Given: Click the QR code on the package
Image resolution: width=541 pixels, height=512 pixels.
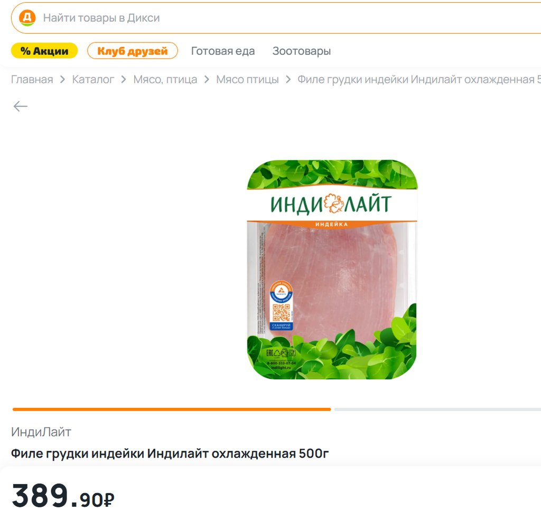Looking at the screenshot, I should pos(281,312).
